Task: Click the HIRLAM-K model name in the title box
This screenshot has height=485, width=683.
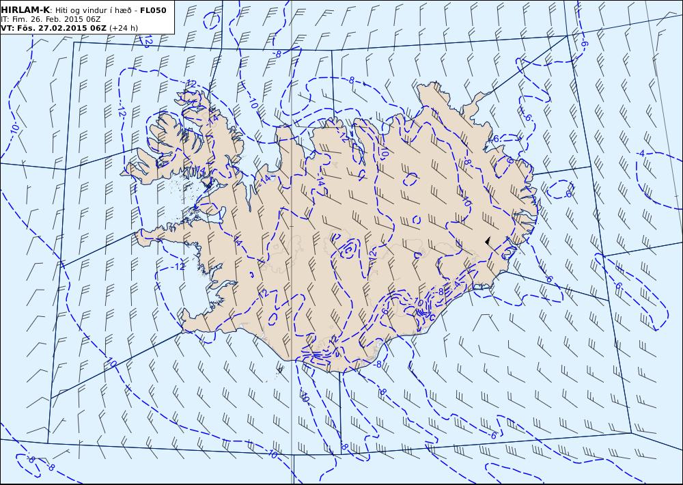Action: point(25,10)
